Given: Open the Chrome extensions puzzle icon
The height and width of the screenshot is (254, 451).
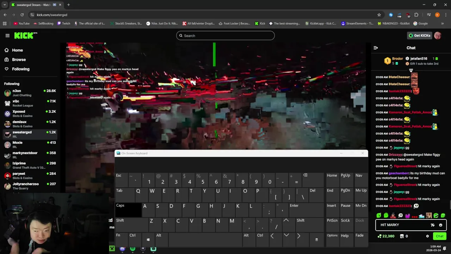Looking at the screenshot, I should click(416, 15).
